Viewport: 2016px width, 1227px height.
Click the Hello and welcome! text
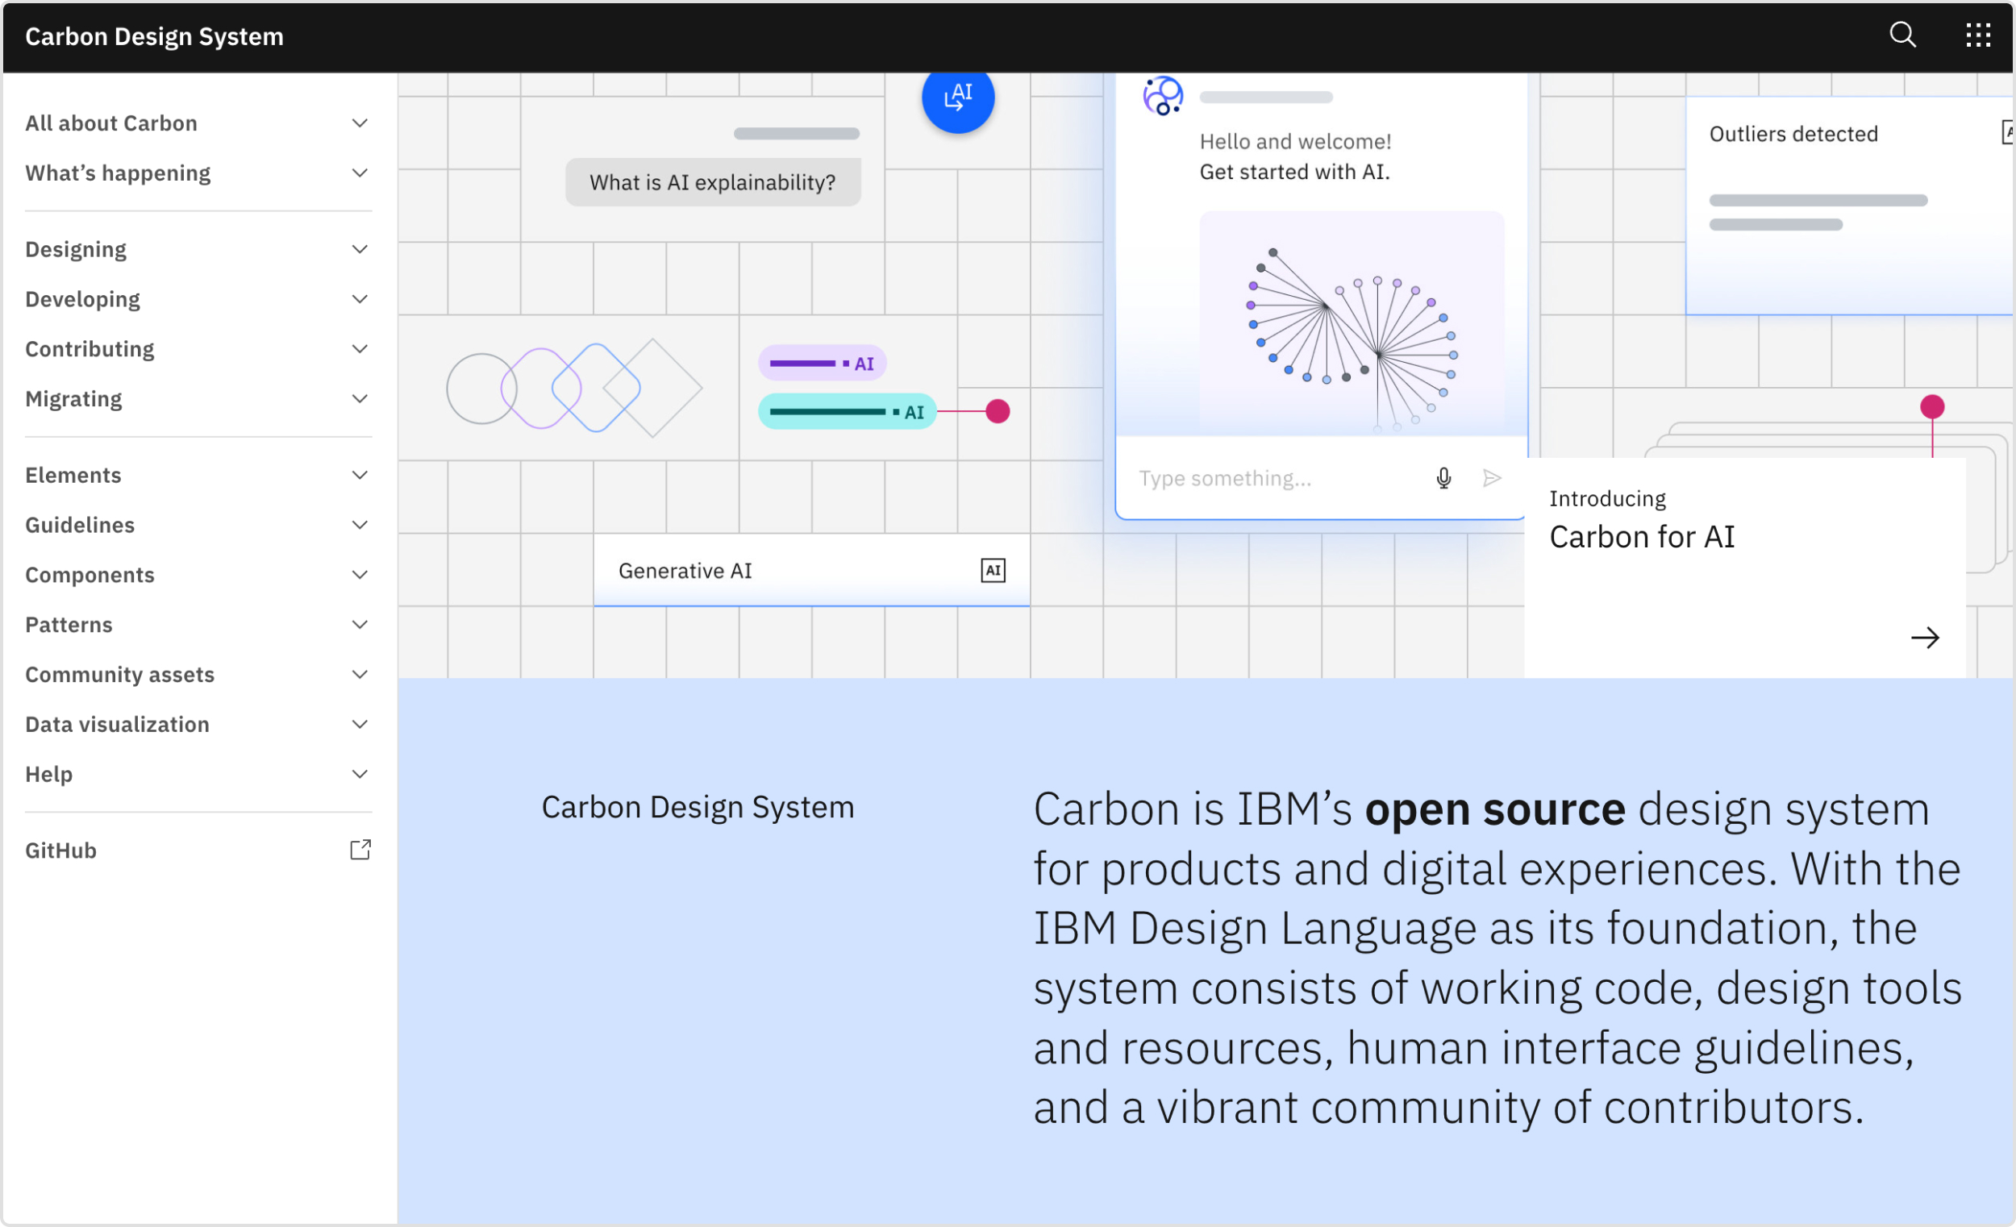pyautogui.click(x=1295, y=142)
